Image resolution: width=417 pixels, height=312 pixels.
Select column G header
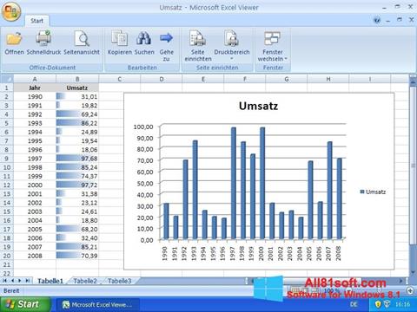tap(287, 79)
